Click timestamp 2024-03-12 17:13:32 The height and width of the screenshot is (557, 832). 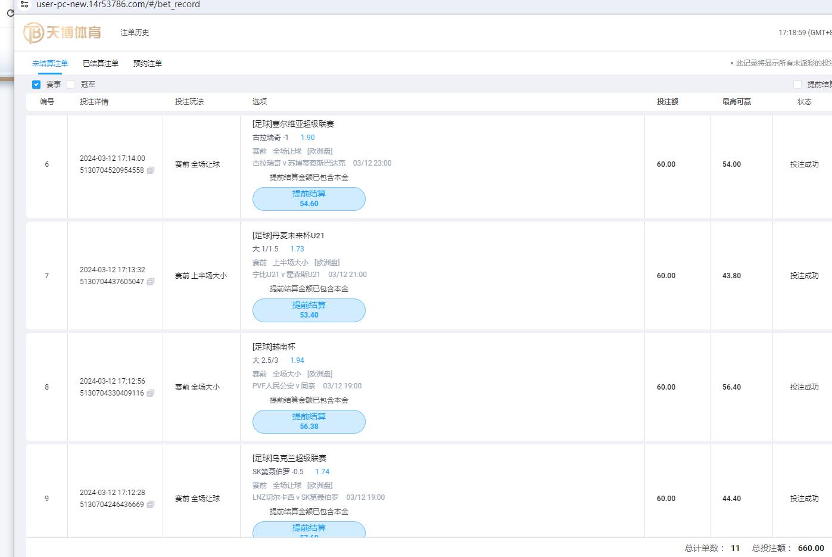coord(113,270)
